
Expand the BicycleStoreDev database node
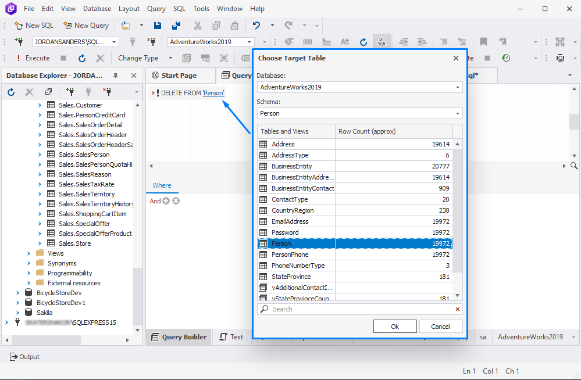[x=17, y=293]
